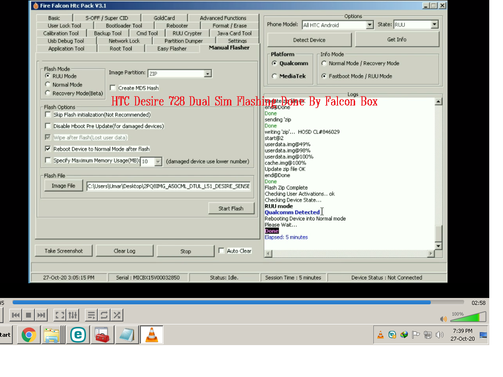Image resolution: width=503 pixels, height=377 pixels.
Task: Click Image File browse button
Action: [63, 186]
